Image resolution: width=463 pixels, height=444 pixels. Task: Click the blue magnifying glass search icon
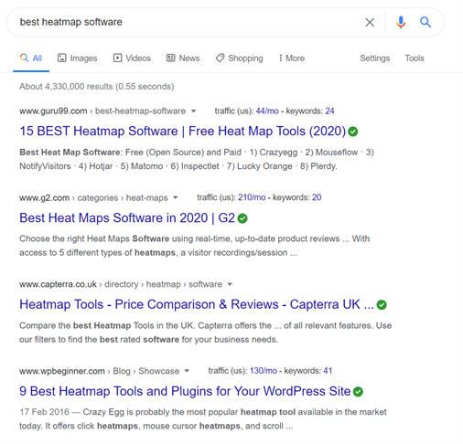[x=425, y=22]
